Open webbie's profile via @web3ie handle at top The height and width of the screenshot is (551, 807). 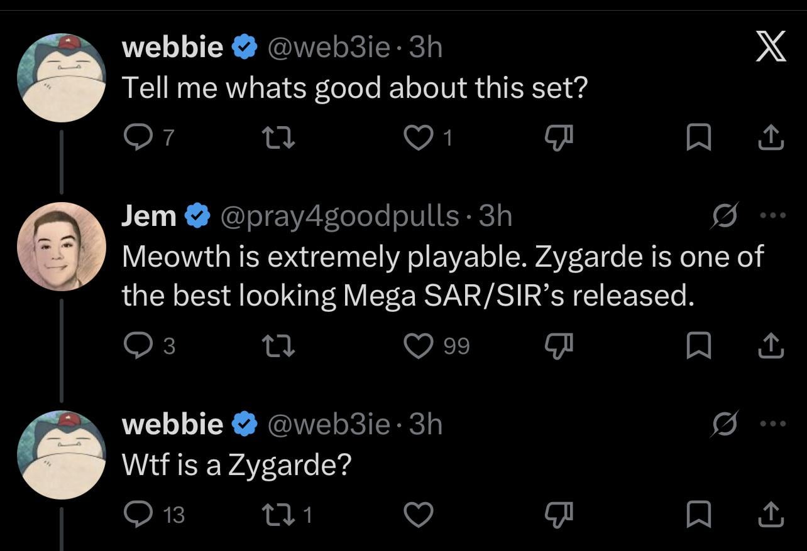(x=328, y=47)
